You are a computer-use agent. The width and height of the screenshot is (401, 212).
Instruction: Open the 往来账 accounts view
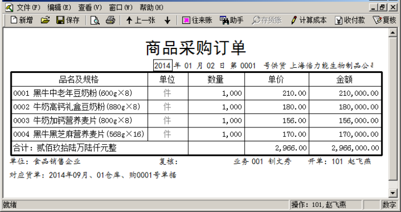point(197,20)
